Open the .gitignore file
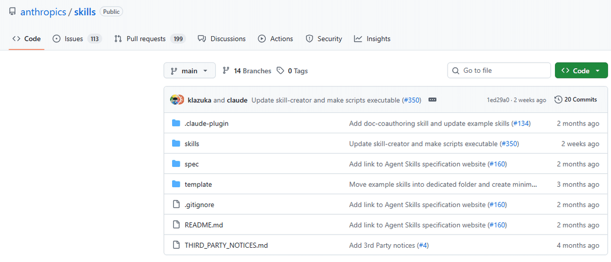The width and height of the screenshot is (611, 262). click(x=200, y=205)
